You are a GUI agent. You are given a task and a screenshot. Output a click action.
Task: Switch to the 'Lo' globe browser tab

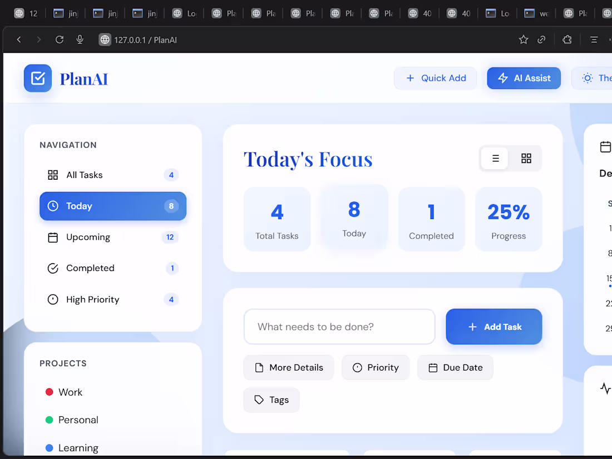coord(185,13)
